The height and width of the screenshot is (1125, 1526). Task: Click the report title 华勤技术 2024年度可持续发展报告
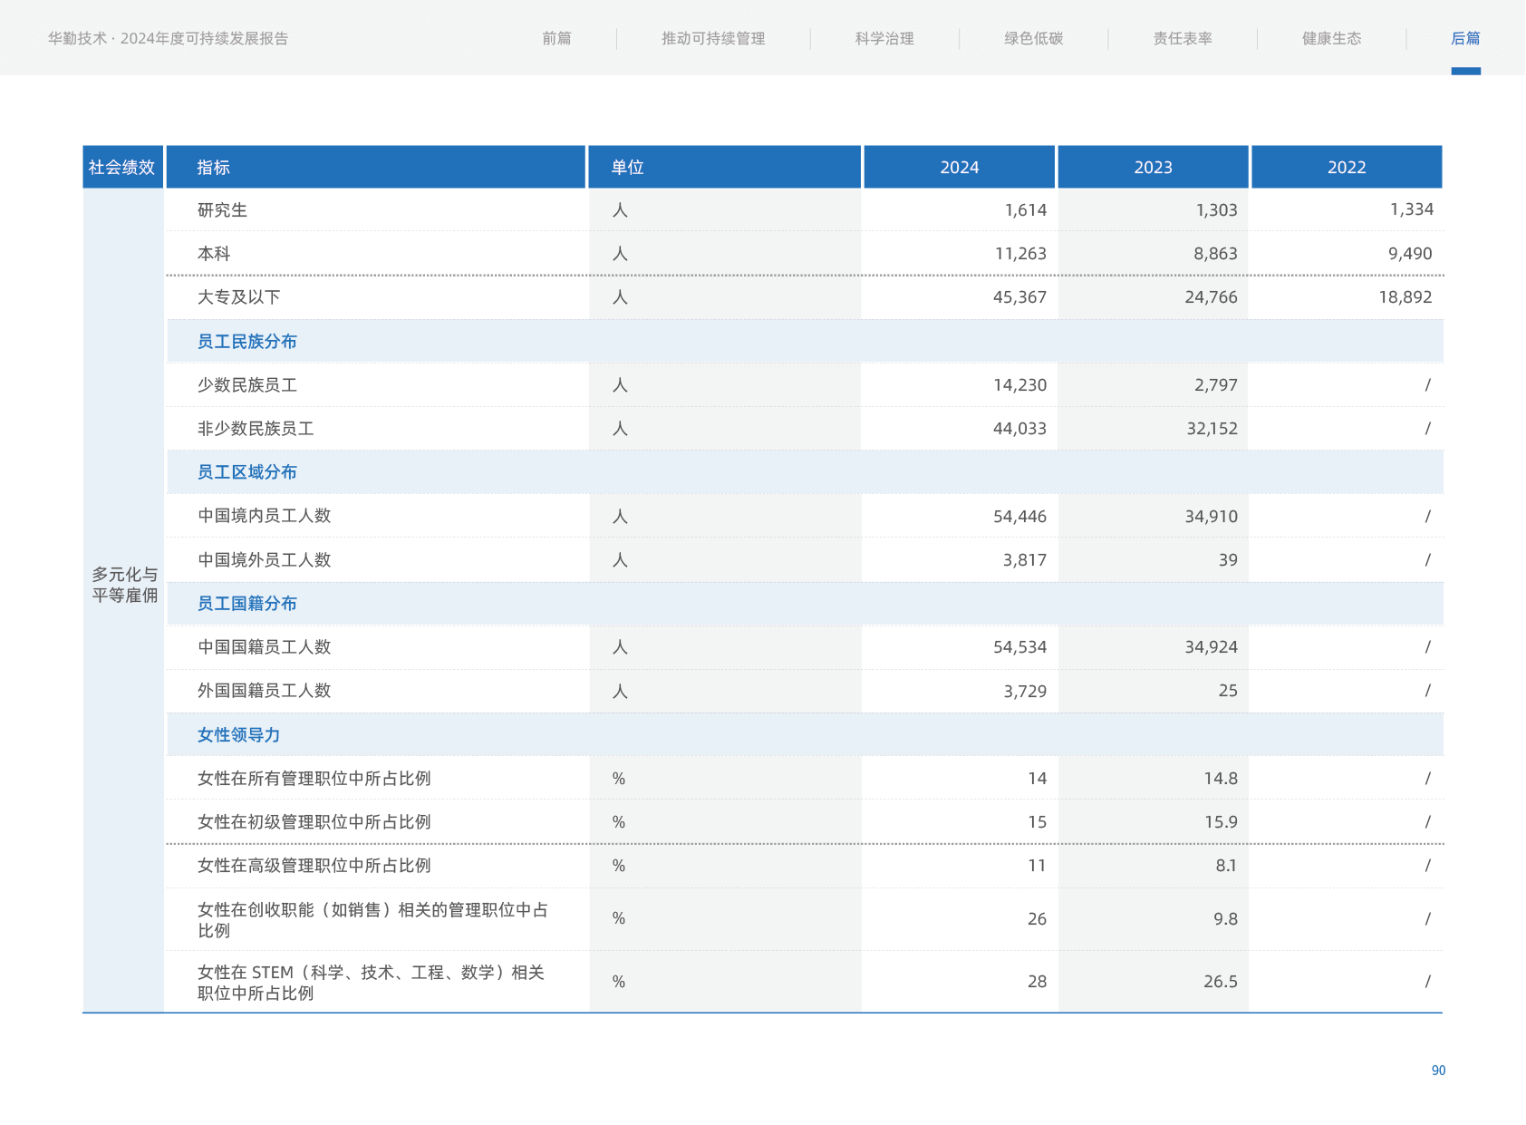point(169,38)
